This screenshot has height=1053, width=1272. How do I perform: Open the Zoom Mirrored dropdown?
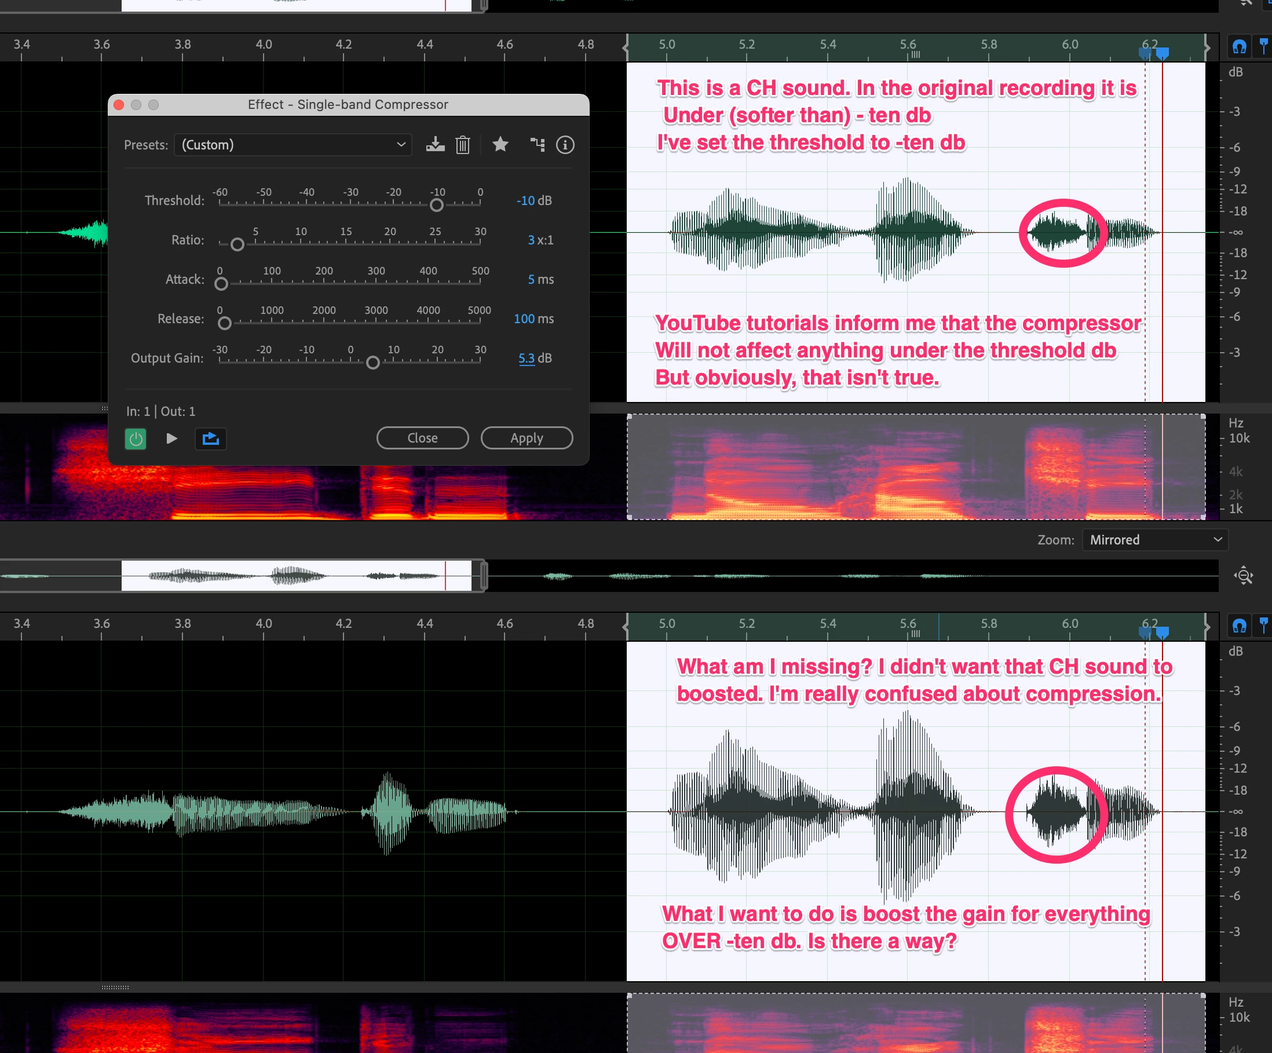1154,539
